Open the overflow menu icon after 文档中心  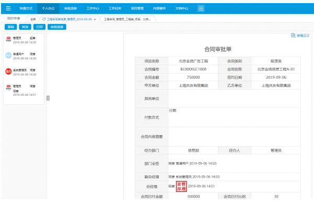pyautogui.click(x=201, y=8)
